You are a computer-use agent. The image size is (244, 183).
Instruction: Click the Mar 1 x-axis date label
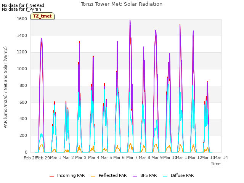(x=56, y=157)
